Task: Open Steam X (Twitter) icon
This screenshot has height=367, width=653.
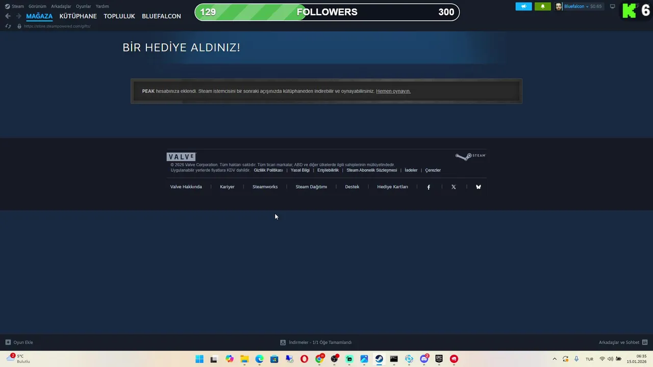Action: (x=454, y=187)
